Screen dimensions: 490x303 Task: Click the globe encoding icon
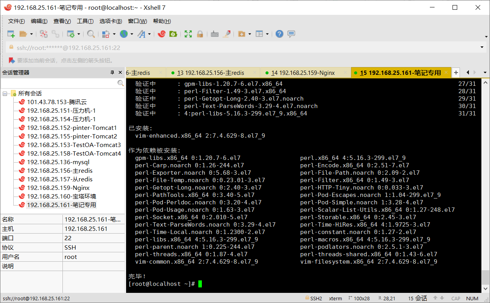tap(124, 34)
